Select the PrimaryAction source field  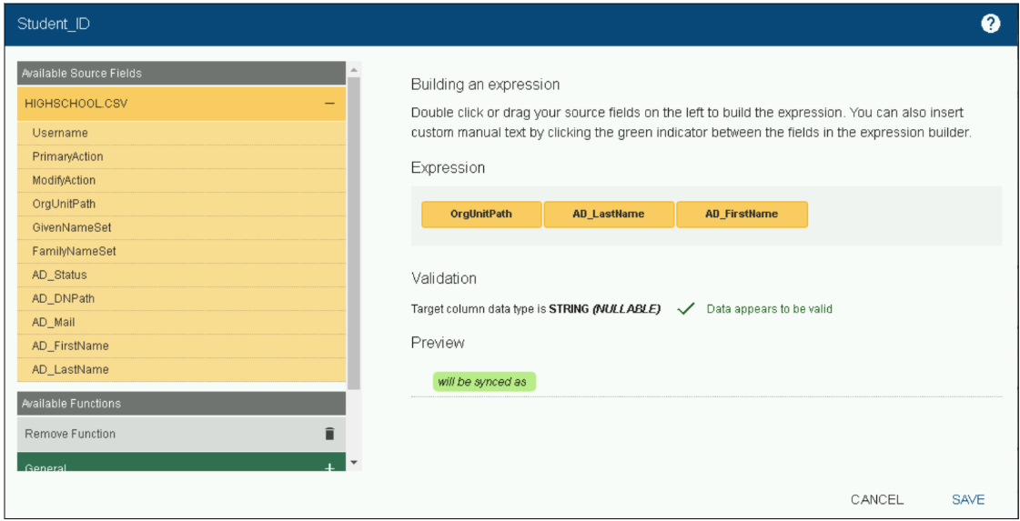181,156
